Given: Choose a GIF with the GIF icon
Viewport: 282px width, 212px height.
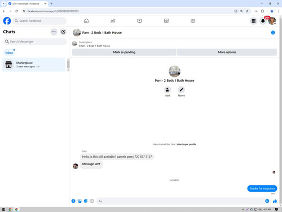Looking at the screenshot, I should [x=92, y=201].
